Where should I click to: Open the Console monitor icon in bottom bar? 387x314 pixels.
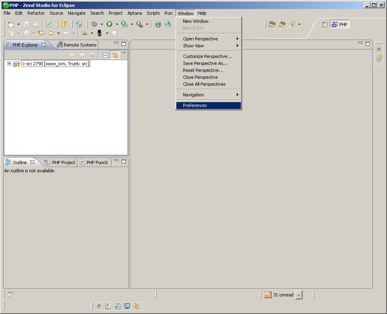[x=127, y=306]
